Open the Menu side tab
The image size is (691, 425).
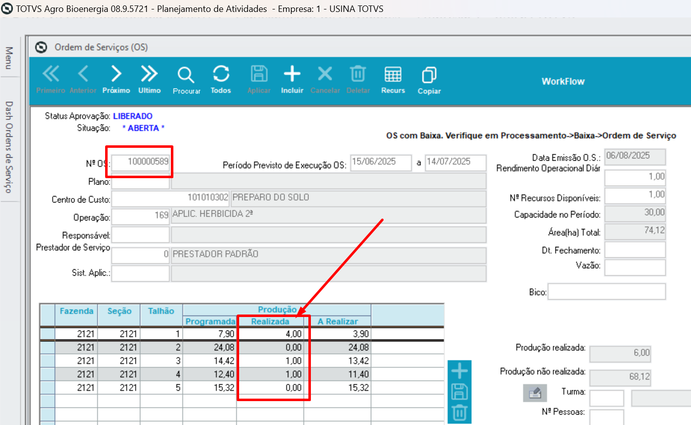point(9,58)
